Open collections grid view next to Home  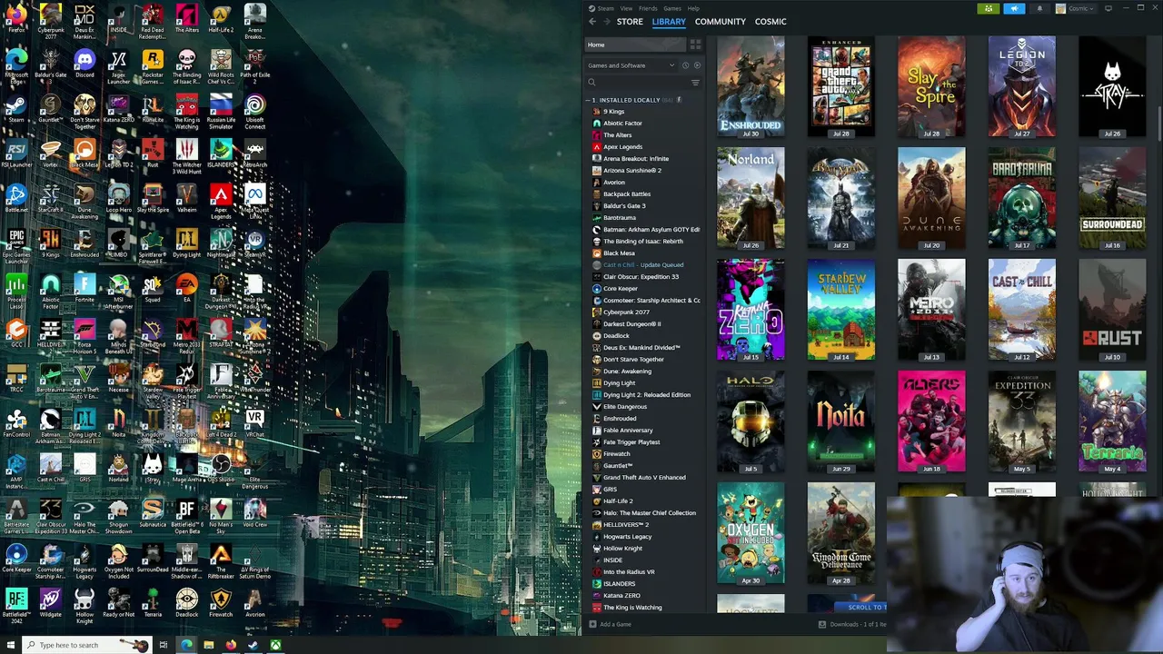pos(695,45)
